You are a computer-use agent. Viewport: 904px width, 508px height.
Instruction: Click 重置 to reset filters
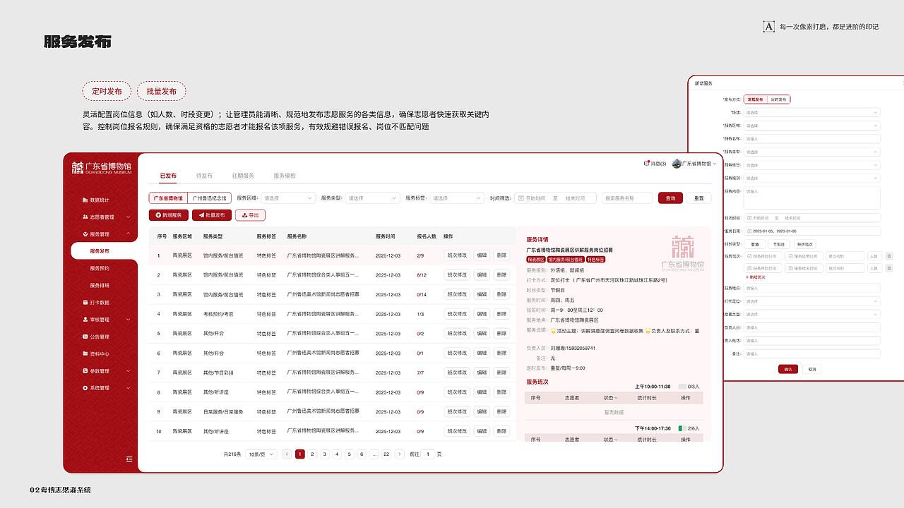coord(699,198)
